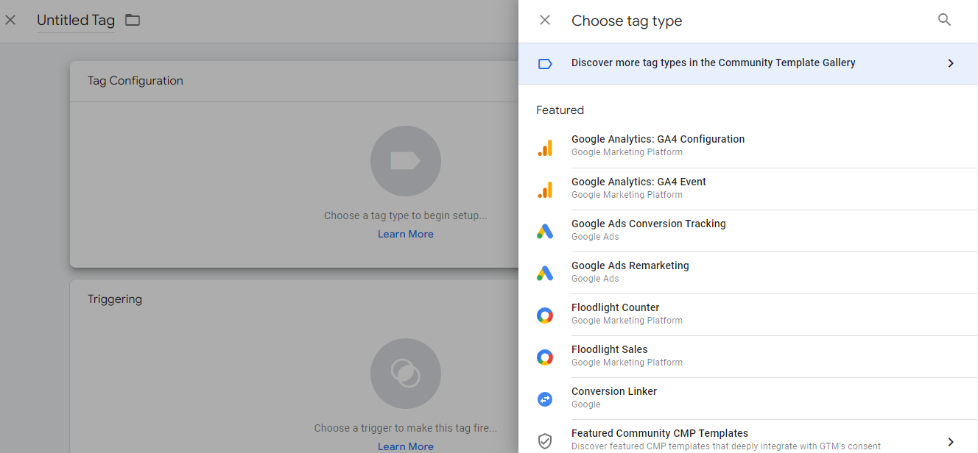Image resolution: width=978 pixels, height=453 pixels.
Task: Choose Google Ads Remarketing tag type
Action: click(x=630, y=266)
